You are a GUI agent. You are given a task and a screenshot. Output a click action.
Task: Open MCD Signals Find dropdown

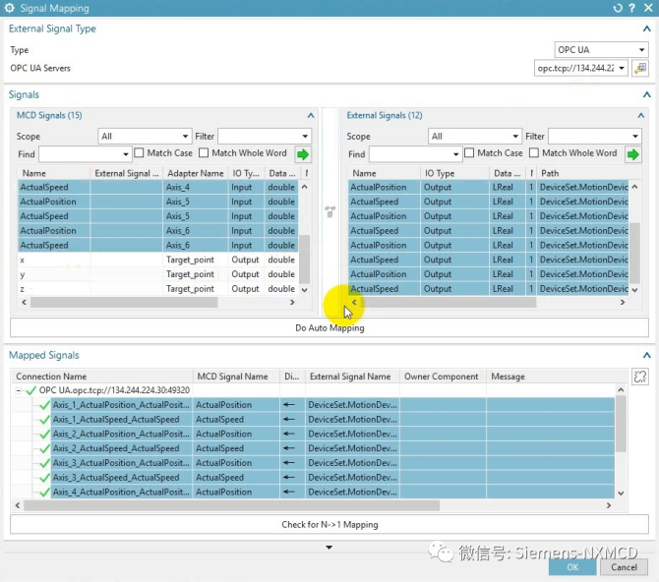tap(125, 154)
